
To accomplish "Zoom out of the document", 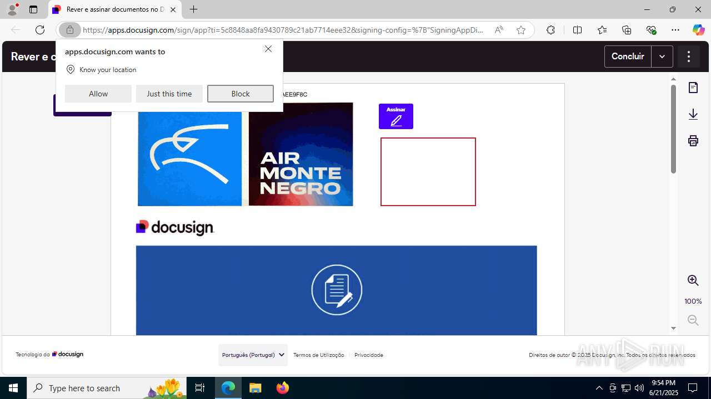I will click(x=693, y=320).
